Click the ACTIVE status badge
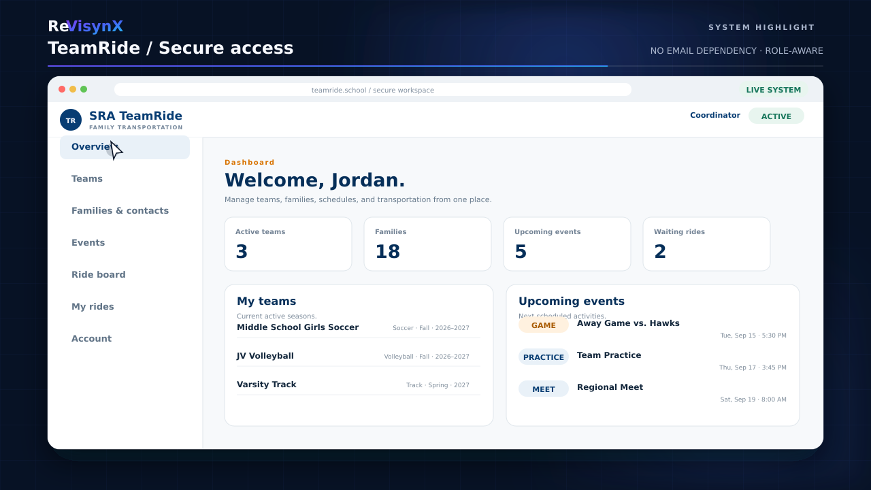 click(776, 116)
